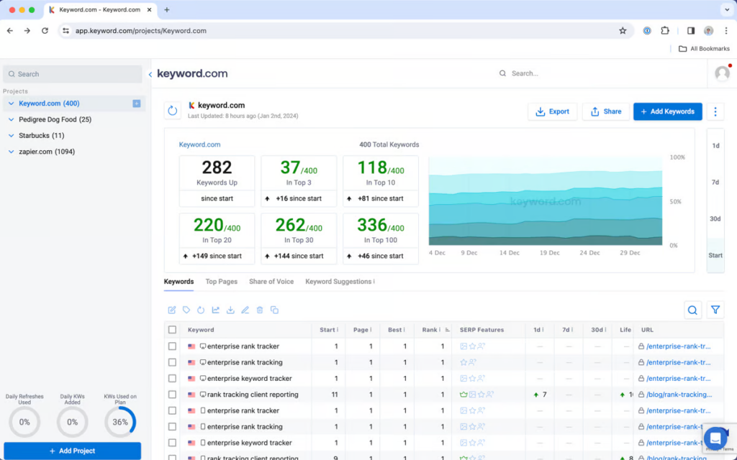Click the download icon above the keyword list
Screen dimensions: 737x460
click(232, 310)
